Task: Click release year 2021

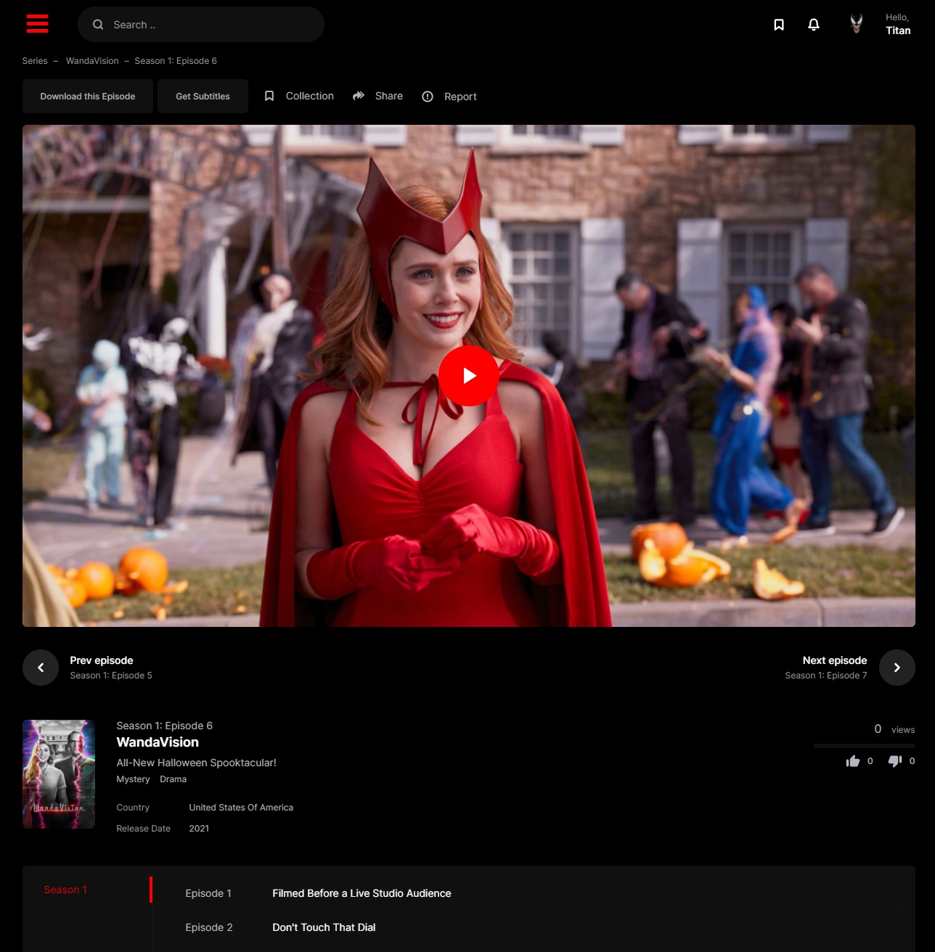Action: coord(199,829)
